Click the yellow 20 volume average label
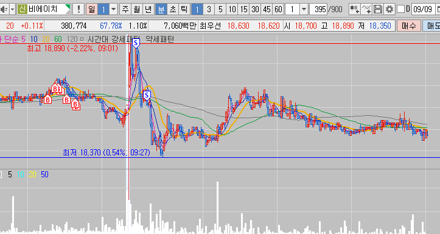This screenshot has width=440, height=234. pyautogui.click(x=32, y=174)
